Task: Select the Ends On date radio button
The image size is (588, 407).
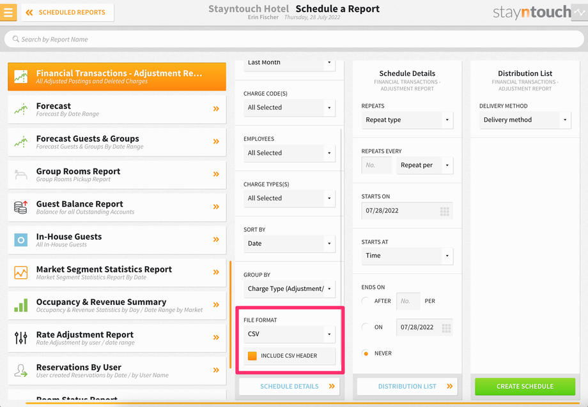Action: click(x=366, y=327)
